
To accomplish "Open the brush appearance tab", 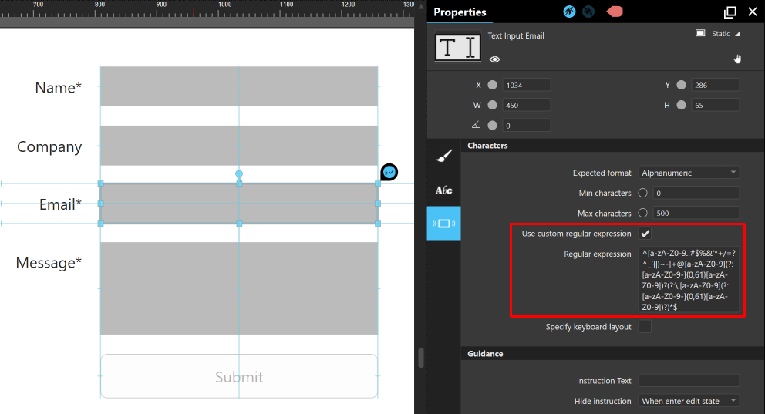I will [443, 156].
